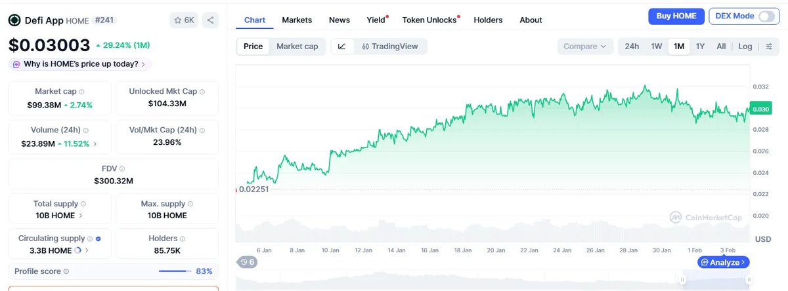Screen dimensions: 788x291
Task: Click Holders info icon
Action: coord(184,239)
